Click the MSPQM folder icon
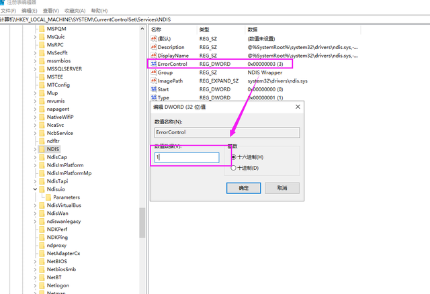 (x=42, y=29)
